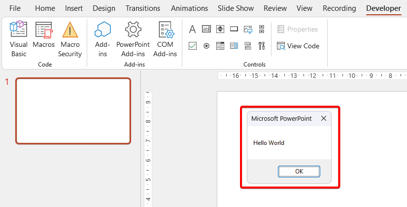Insert a Combo Box control

(234, 46)
